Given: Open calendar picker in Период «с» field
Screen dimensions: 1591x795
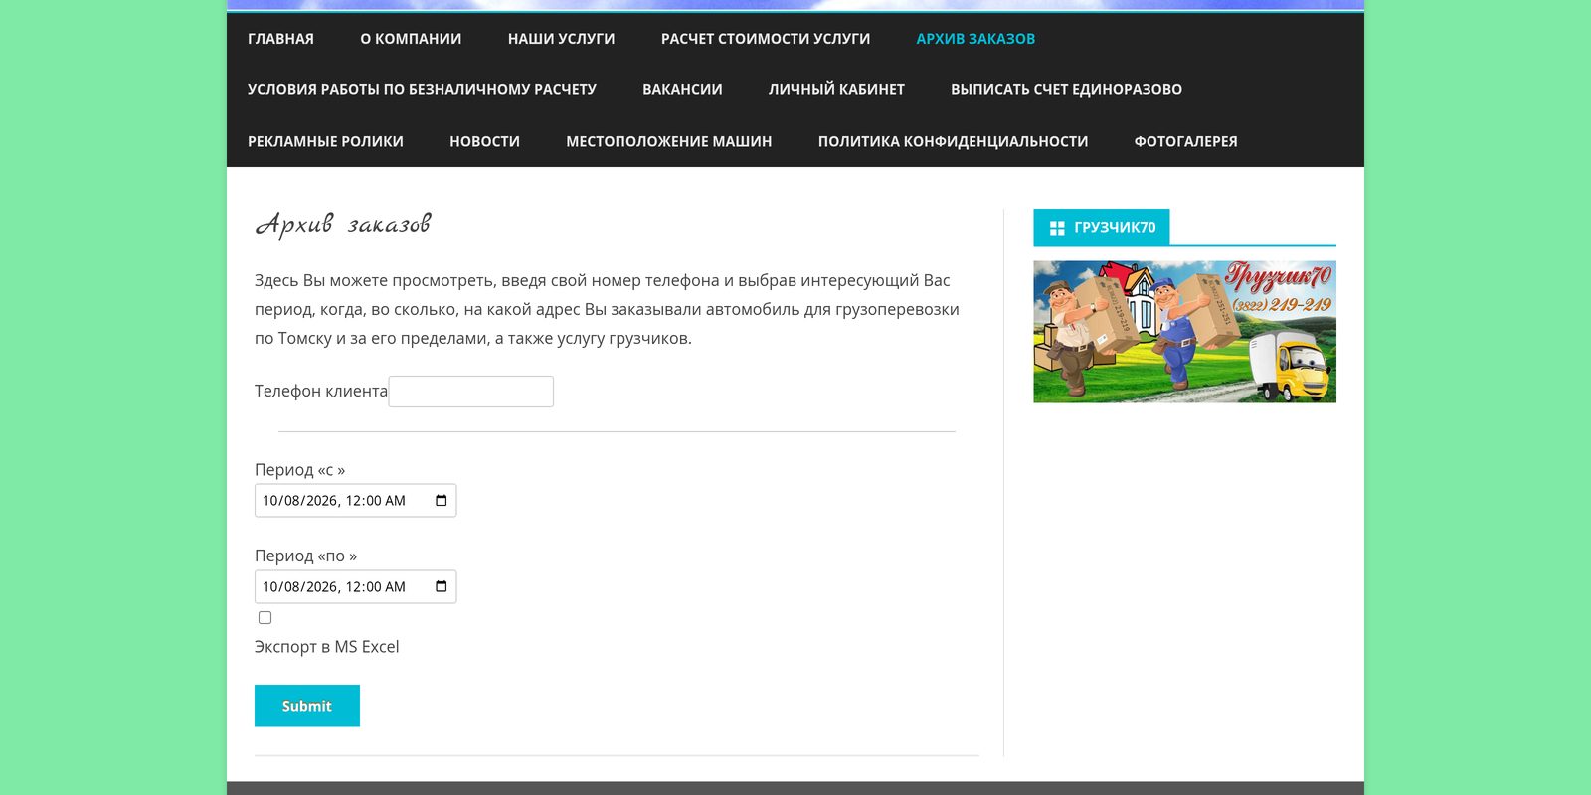Looking at the screenshot, I should (x=442, y=501).
